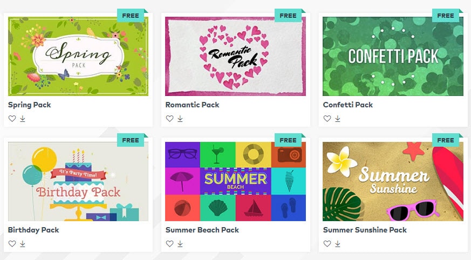
Task: Favorite the Birthday Pack
Action: pos(12,243)
